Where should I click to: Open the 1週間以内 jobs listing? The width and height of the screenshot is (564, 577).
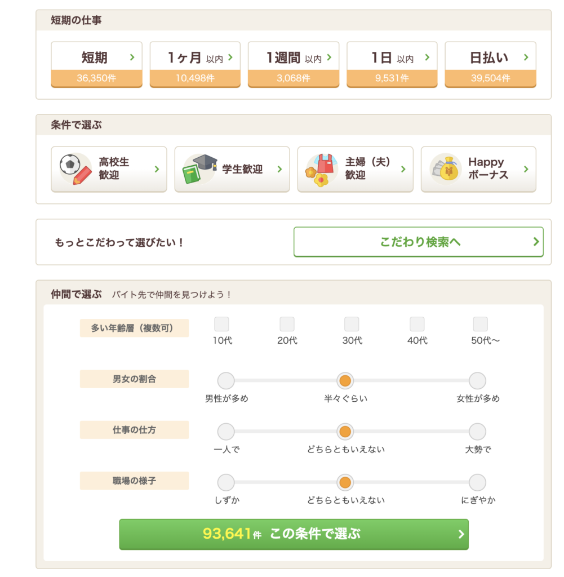pyautogui.click(x=293, y=63)
